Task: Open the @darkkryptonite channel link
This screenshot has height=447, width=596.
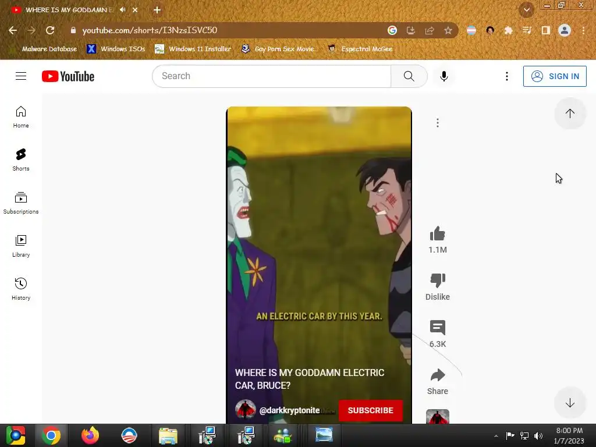Action: (x=290, y=410)
